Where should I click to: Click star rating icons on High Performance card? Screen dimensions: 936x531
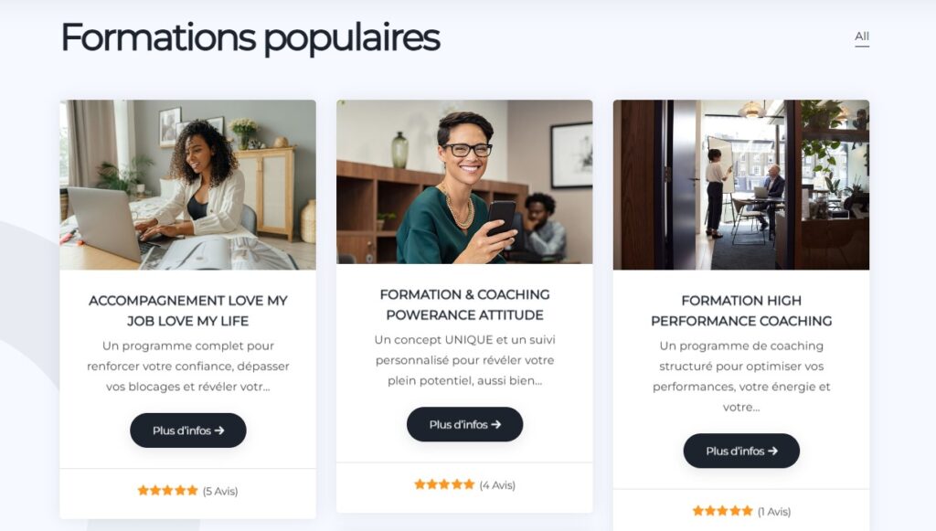pos(722,511)
